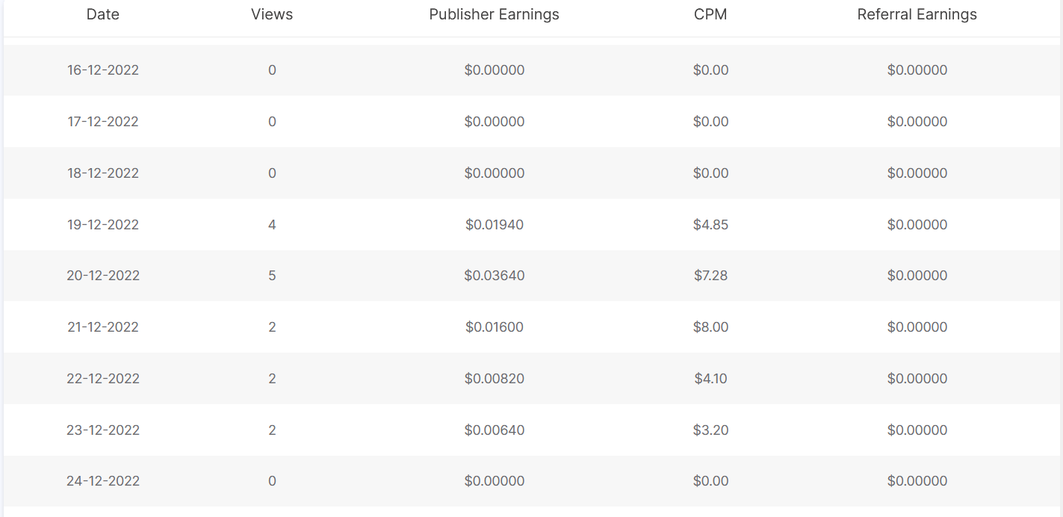The width and height of the screenshot is (1063, 517).
Task: Click referral earnings for 19-12-2022
Action: (917, 225)
